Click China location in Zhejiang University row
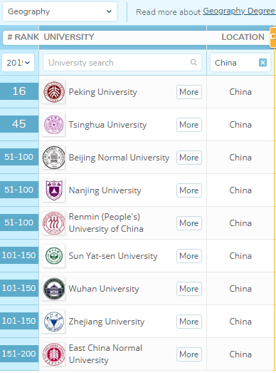Image resolution: width=276 pixels, height=373 pixels. [x=240, y=322]
